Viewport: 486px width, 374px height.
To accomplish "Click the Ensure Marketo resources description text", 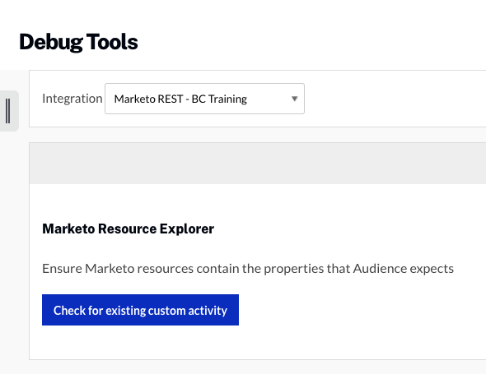I will pos(248,269).
